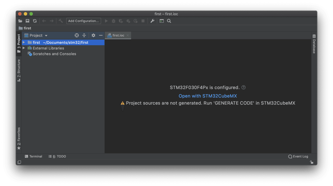Viewport: 333px width, 186px height.
Task: Open the Database tool window tab
Action: [x=314, y=44]
